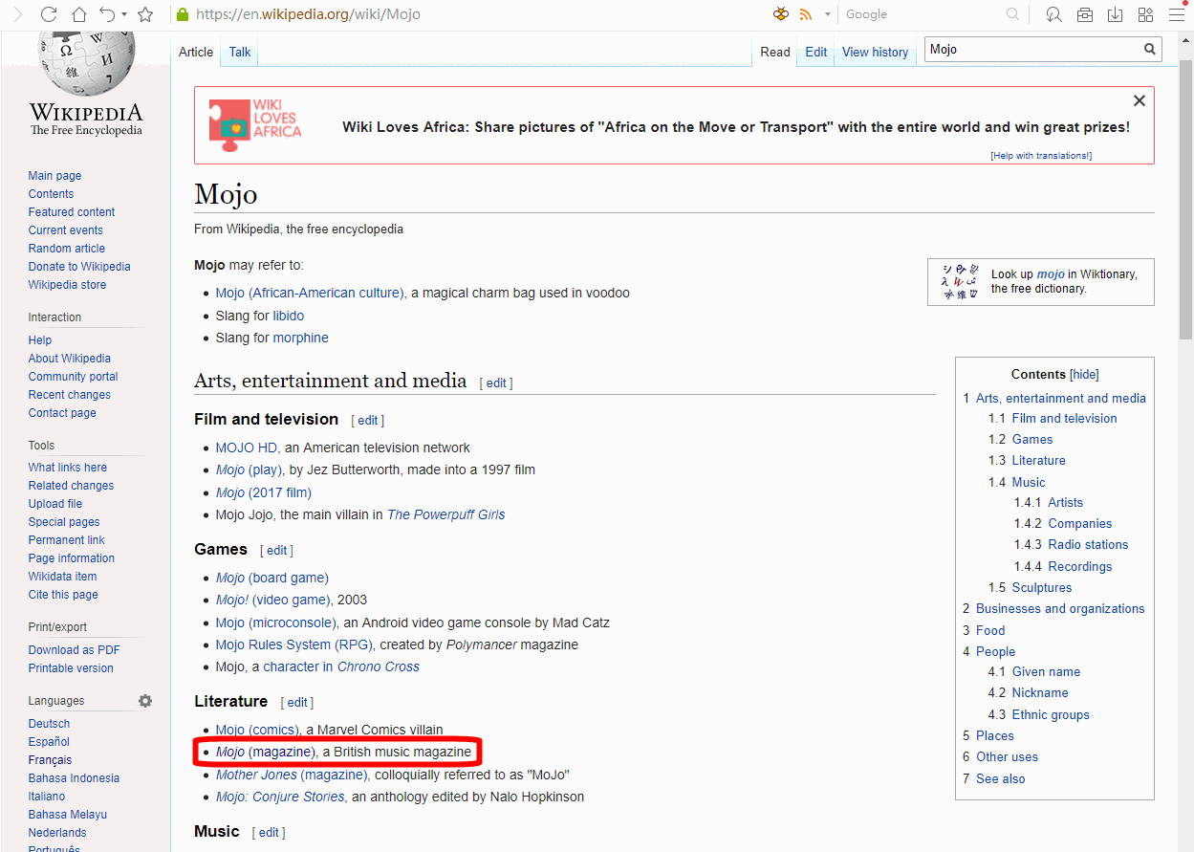Open Main page in the sidebar
Screen dimensions: 1194x852
[54, 176]
